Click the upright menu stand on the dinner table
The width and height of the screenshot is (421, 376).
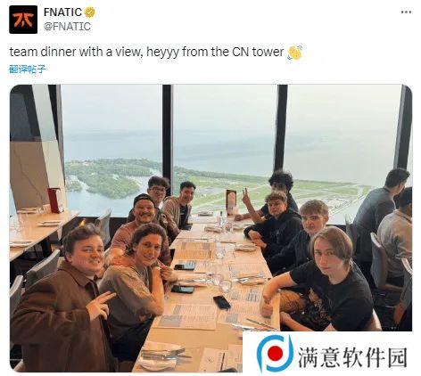(231, 202)
